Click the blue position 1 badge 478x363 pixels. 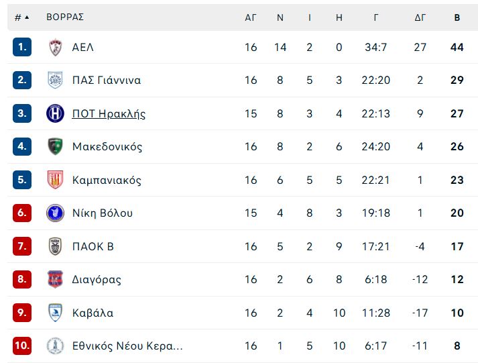tap(22, 47)
